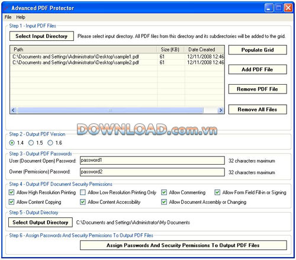Click the User (Document Open) Password field
Viewport: 296px width, 260px height.
pyautogui.click(x=152, y=161)
